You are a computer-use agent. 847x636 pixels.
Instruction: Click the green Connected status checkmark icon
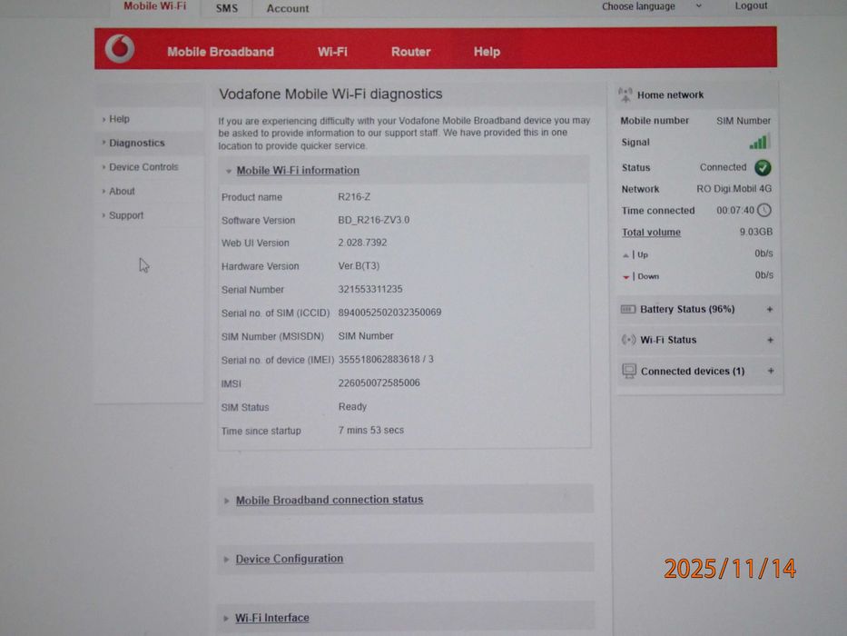point(763,168)
